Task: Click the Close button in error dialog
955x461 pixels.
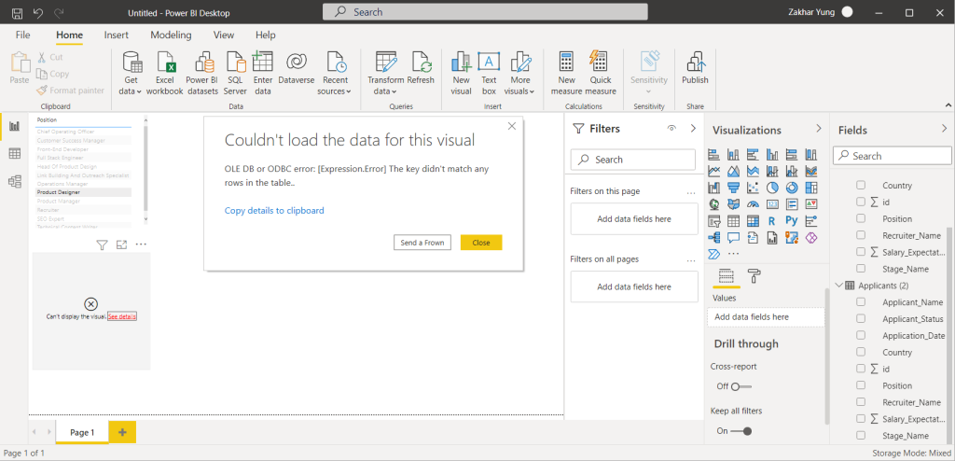Action: tap(481, 242)
